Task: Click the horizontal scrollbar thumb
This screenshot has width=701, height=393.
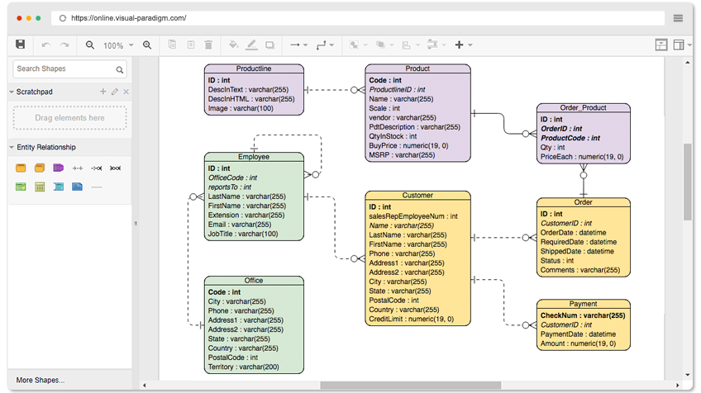Action: click(x=410, y=385)
